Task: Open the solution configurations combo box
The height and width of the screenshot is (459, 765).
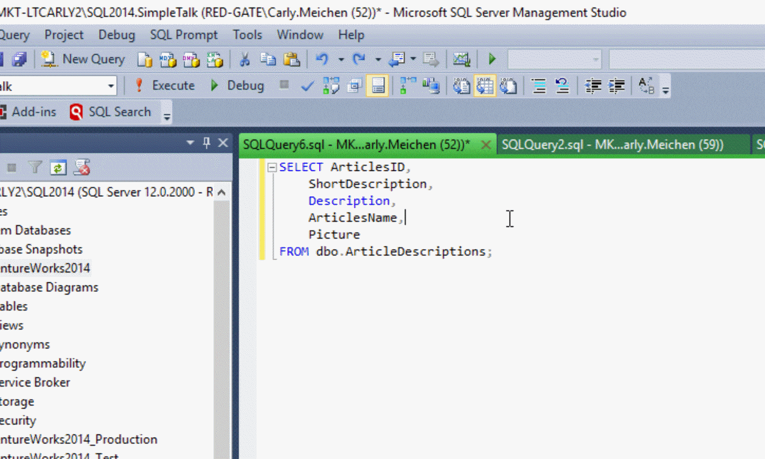Action: [x=554, y=59]
